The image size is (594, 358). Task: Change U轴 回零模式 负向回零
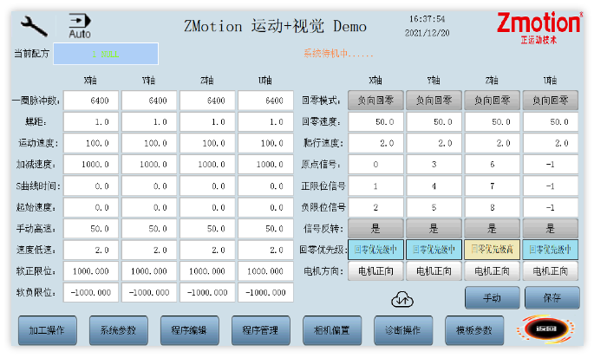point(551,101)
